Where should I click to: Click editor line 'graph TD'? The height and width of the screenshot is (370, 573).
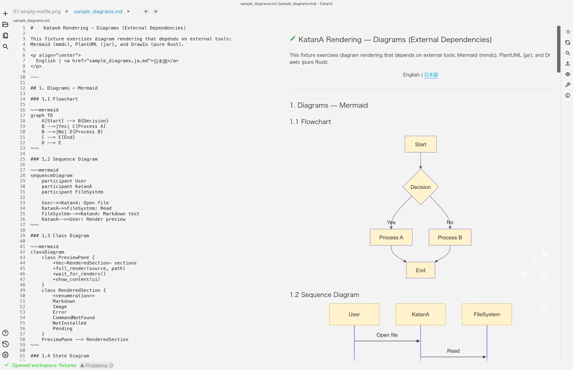pyautogui.click(x=41, y=115)
